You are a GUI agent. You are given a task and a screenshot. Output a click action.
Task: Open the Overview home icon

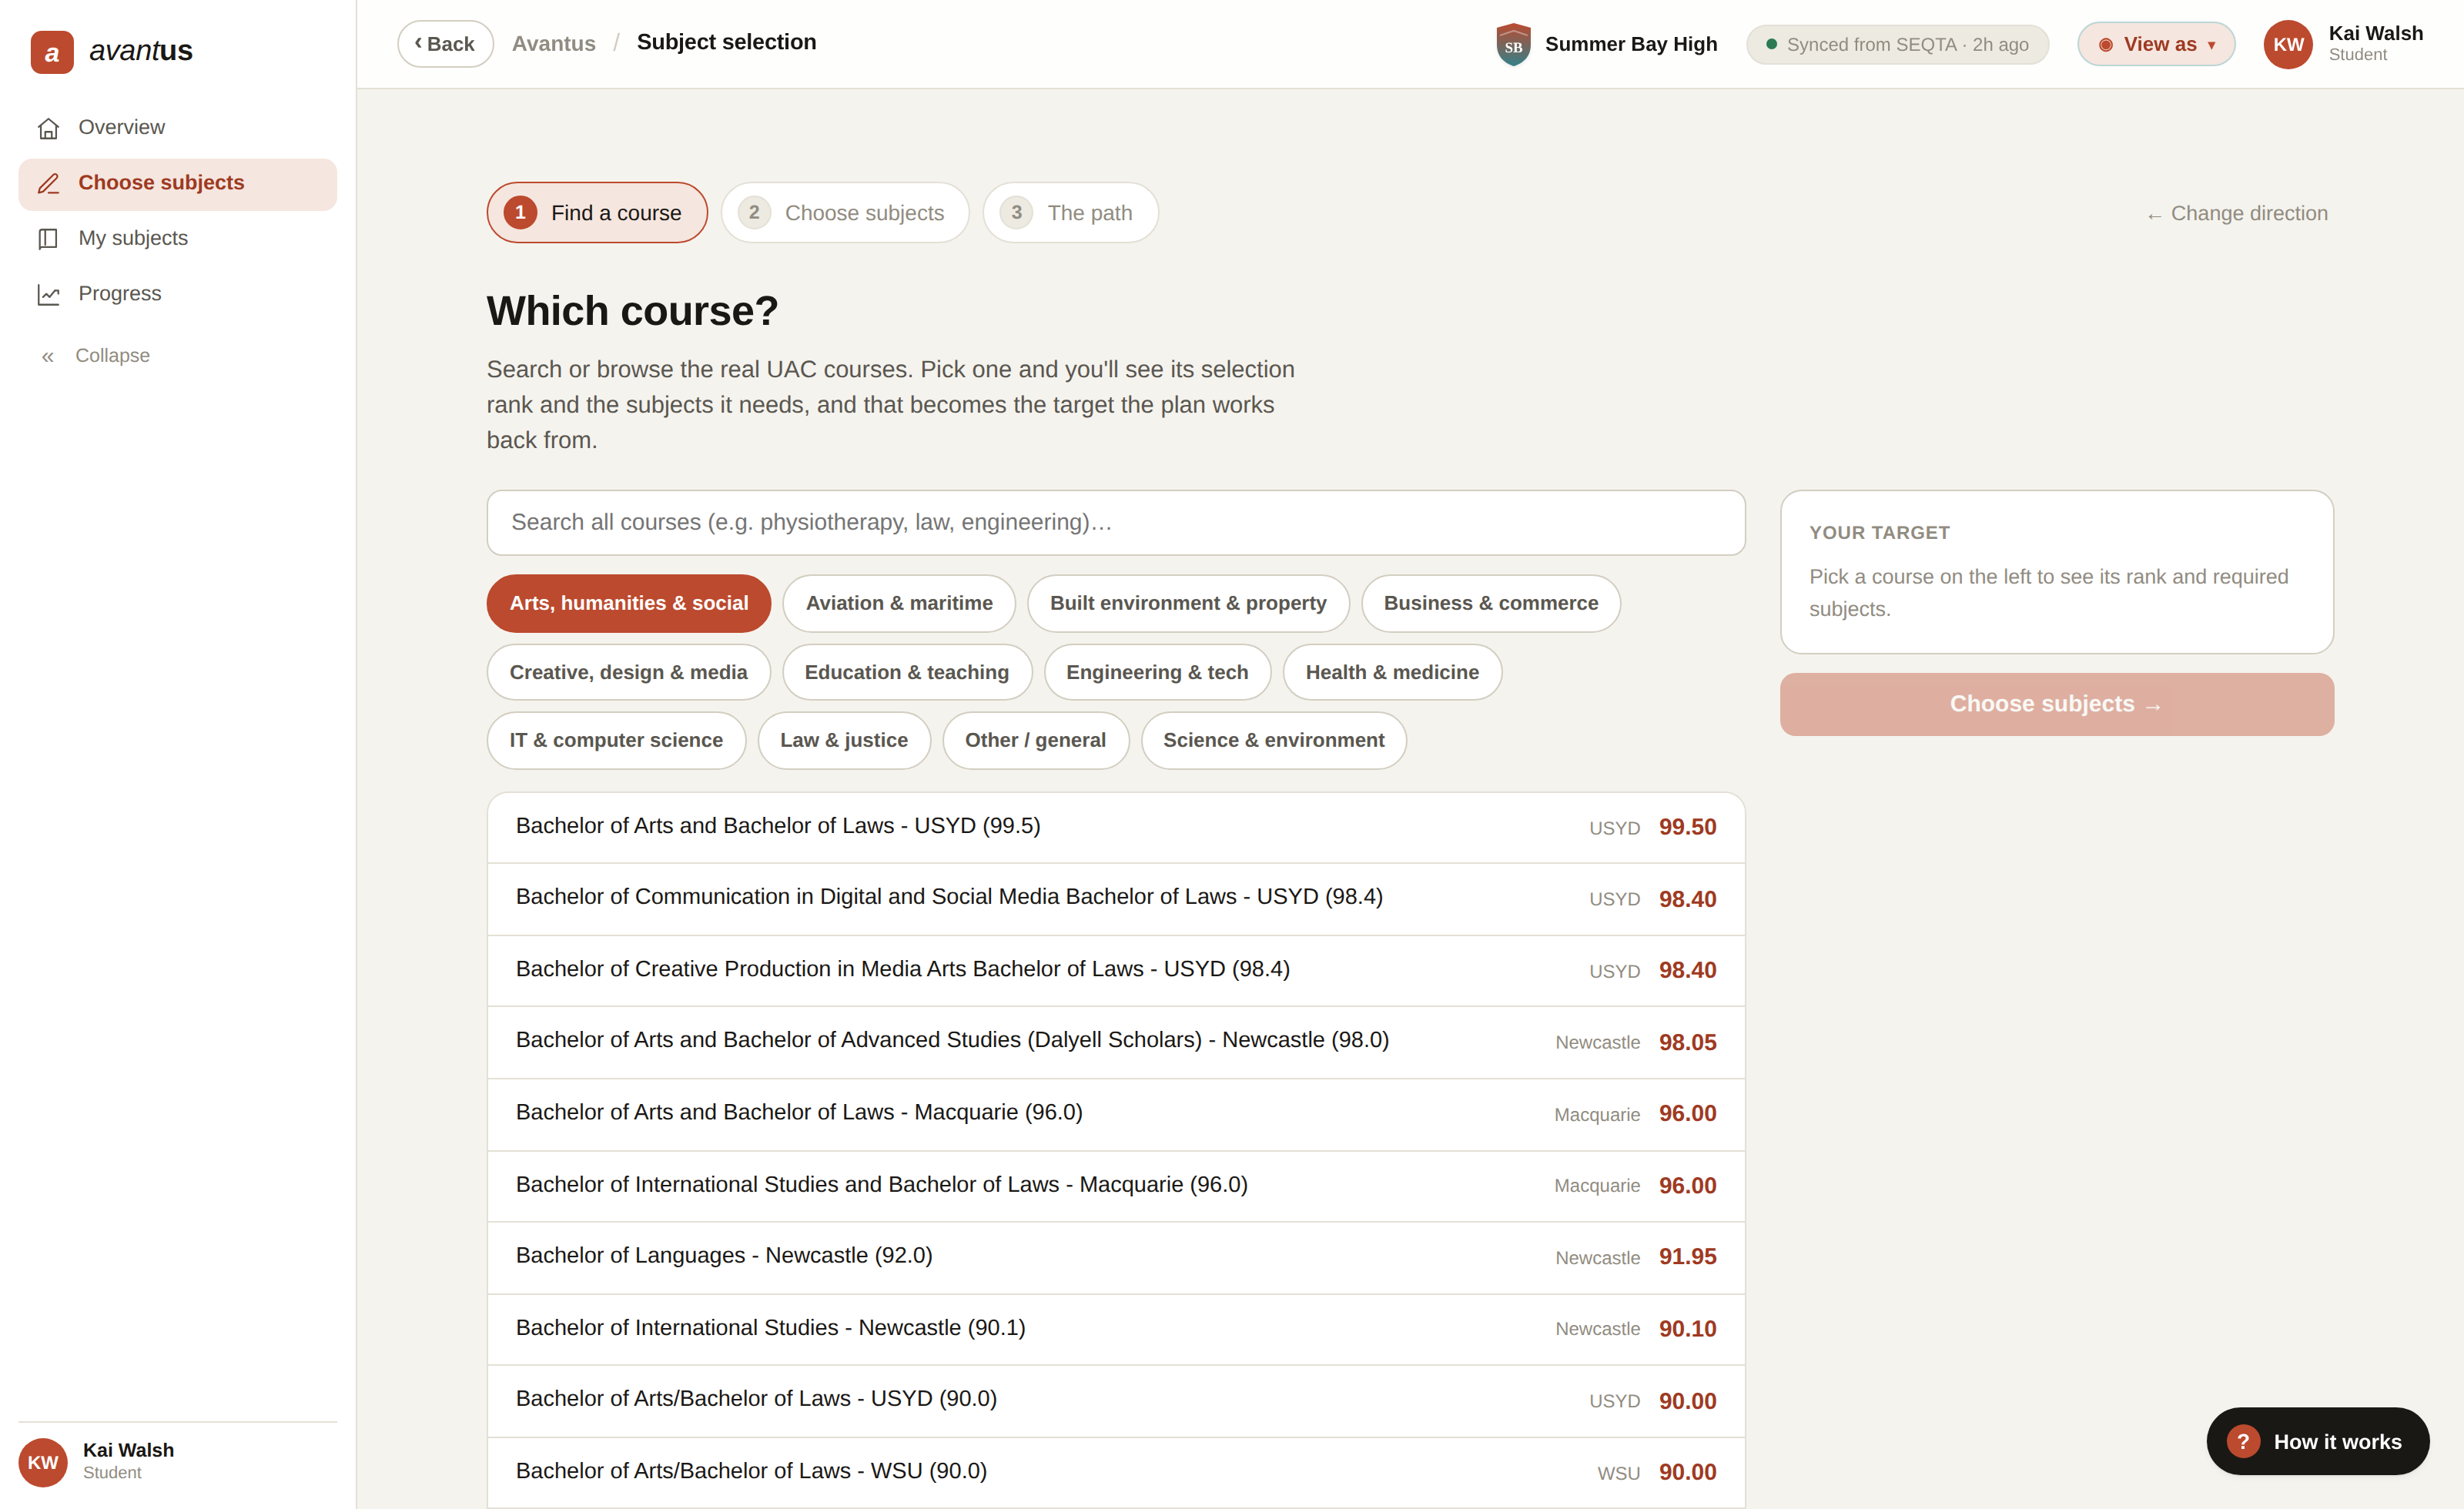[x=48, y=128]
